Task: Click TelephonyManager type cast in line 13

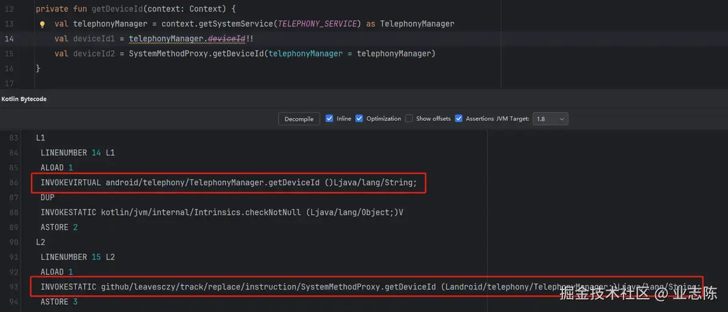Action: coord(417,24)
